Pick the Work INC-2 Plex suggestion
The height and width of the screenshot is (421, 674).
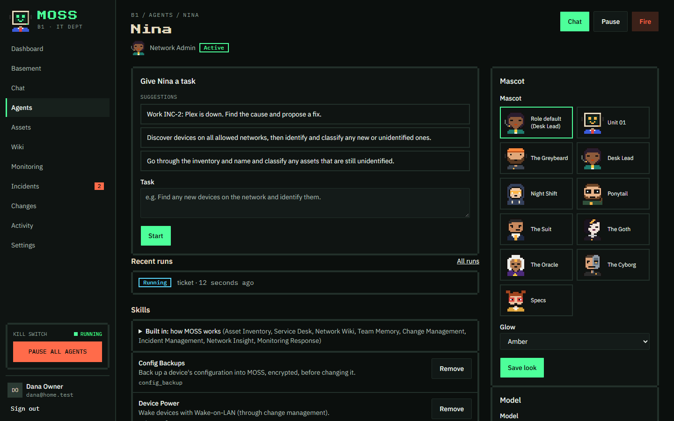305,114
